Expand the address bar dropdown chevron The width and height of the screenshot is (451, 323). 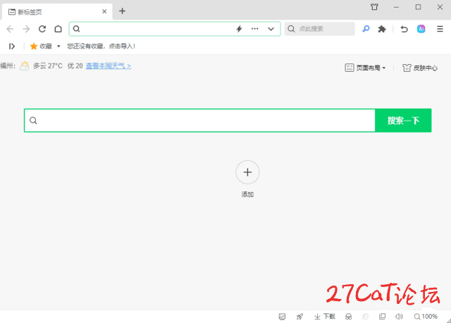(x=271, y=29)
